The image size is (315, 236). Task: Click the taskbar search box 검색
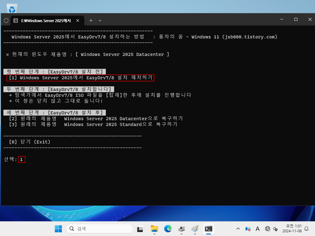coord(100,229)
